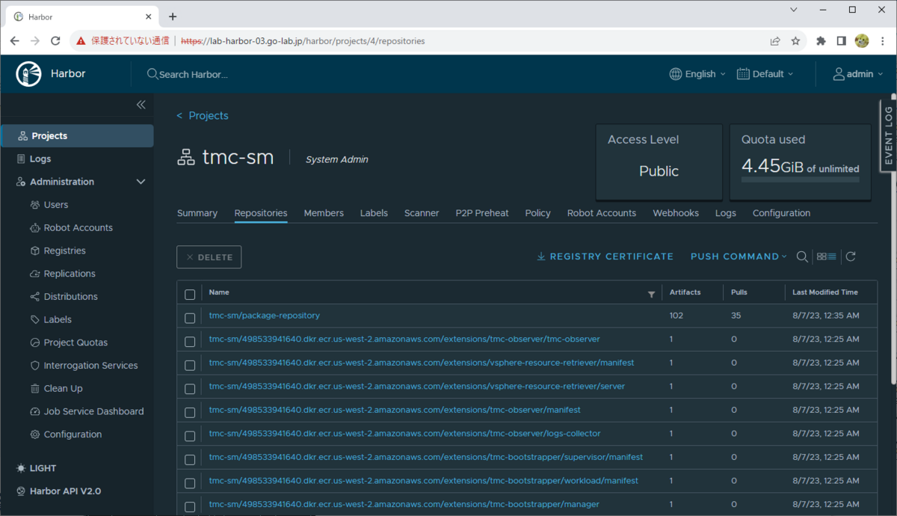
Task: Expand the PUSH COMMAND dropdown
Action: [x=739, y=257]
